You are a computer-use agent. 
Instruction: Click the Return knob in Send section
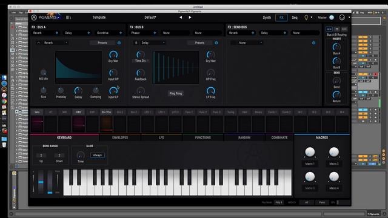[336, 94]
